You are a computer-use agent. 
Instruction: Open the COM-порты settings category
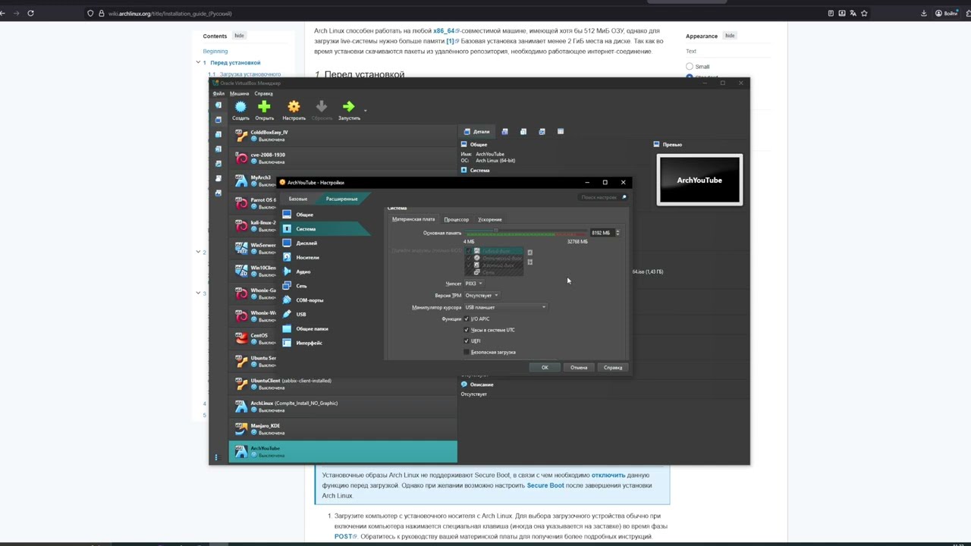[324, 300]
